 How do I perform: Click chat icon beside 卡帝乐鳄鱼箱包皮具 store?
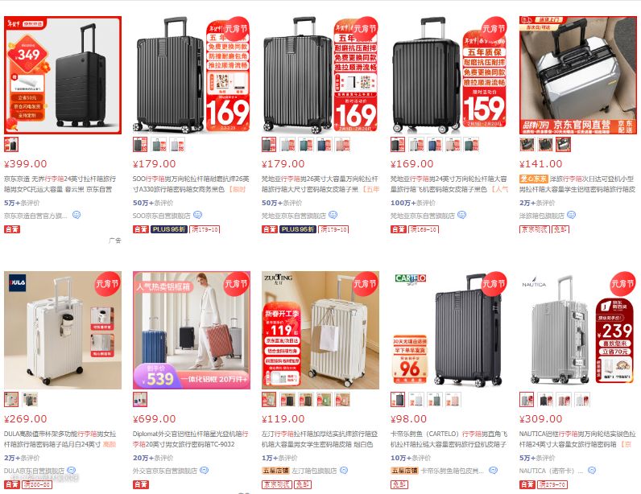[x=494, y=471]
